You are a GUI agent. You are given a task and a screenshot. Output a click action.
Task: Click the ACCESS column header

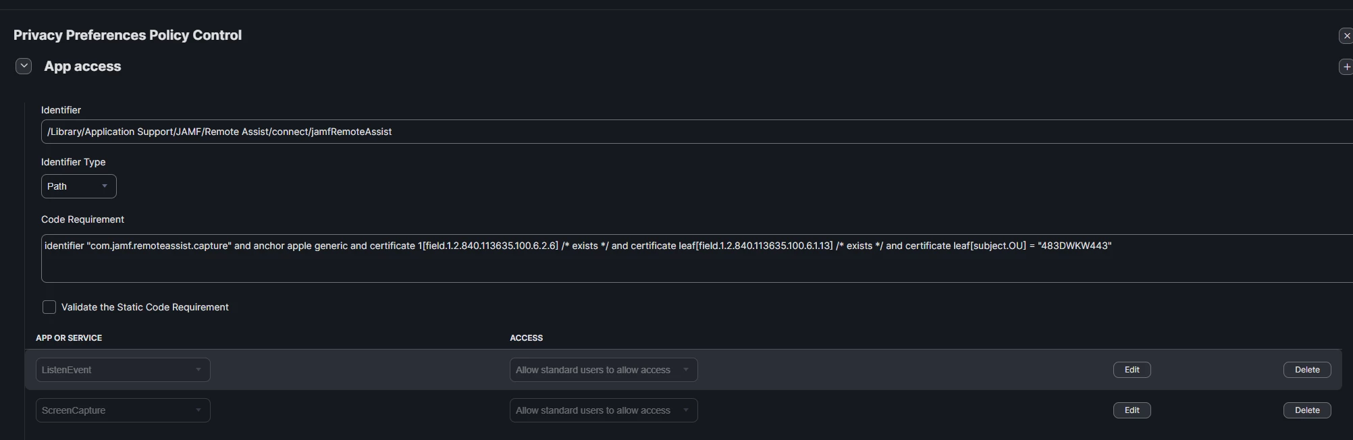[x=526, y=338]
